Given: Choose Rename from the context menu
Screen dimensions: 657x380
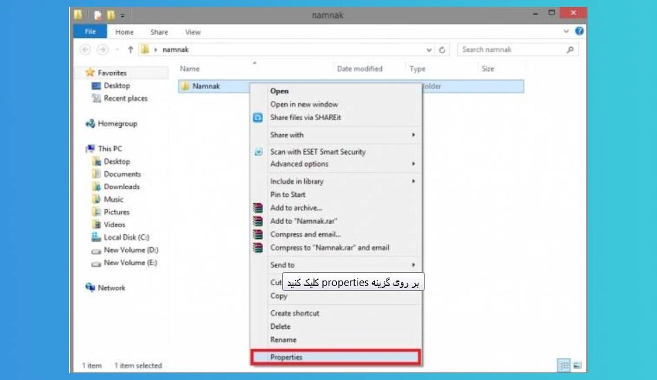Looking at the screenshot, I should coord(284,340).
